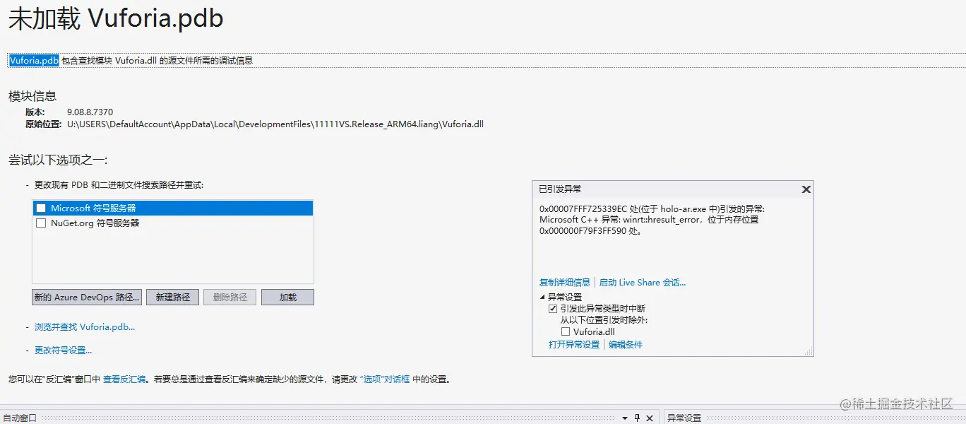Open 浏览并查找 Vuforia.pdb link

pos(85,327)
